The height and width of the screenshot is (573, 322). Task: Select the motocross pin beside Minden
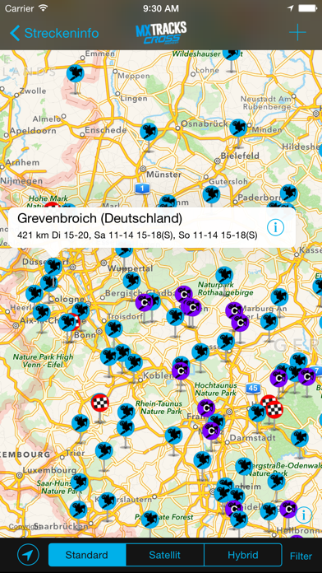pyautogui.click(x=238, y=128)
